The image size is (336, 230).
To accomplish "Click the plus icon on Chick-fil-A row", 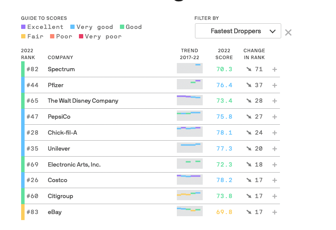I will (274, 133).
